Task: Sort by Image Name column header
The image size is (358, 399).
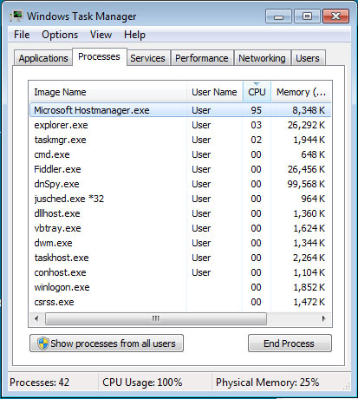Action: (108, 92)
